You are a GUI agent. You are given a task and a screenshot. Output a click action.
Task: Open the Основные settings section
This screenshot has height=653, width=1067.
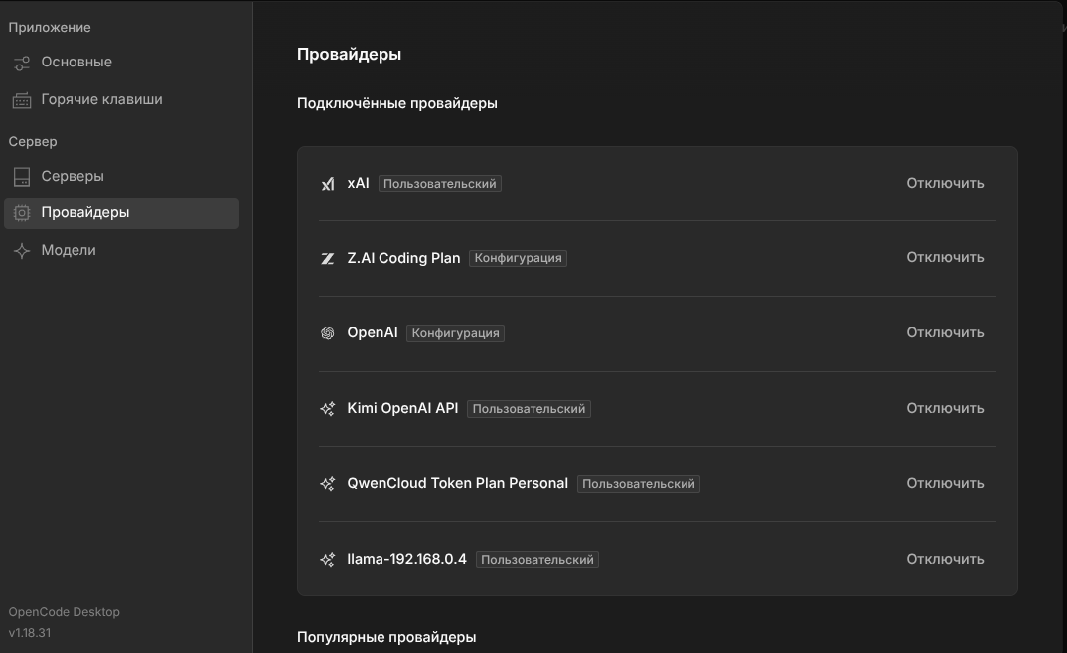[122, 63]
